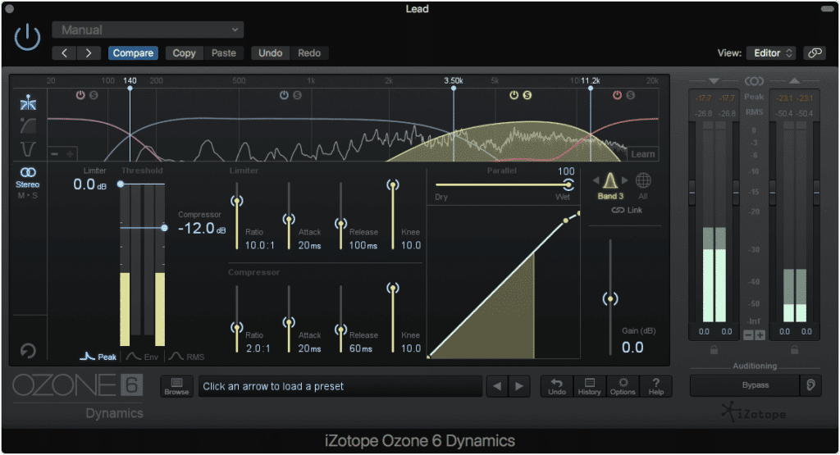Viewport: 840px width, 455px height.
Task: Click the bottom Undo icon
Action: [557, 386]
